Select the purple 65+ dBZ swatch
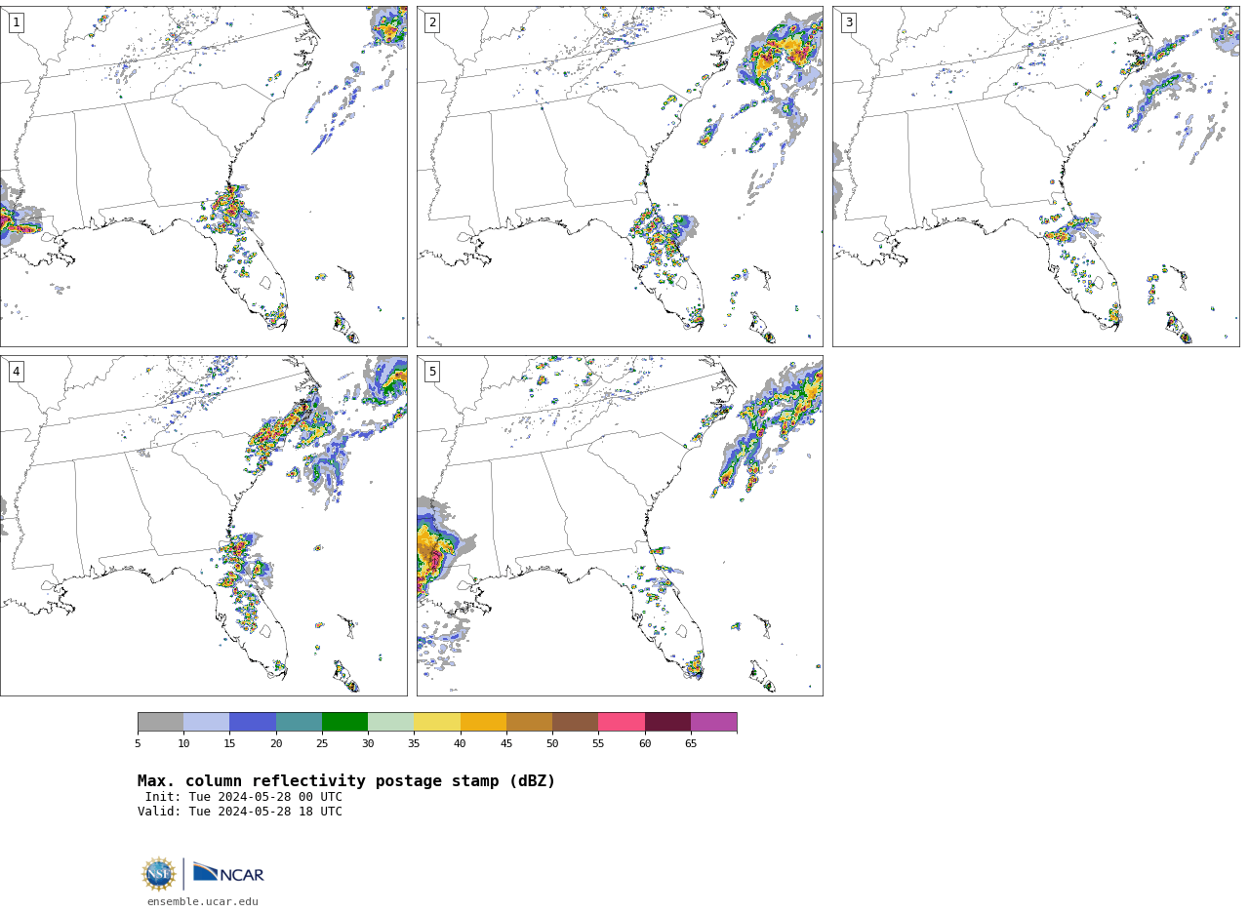Image resolution: width=1249 pixels, height=913 pixels. click(713, 722)
